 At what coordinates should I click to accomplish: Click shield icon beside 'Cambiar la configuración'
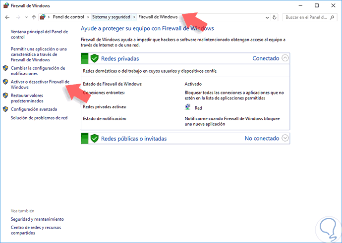pyautogui.click(x=5, y=68)
